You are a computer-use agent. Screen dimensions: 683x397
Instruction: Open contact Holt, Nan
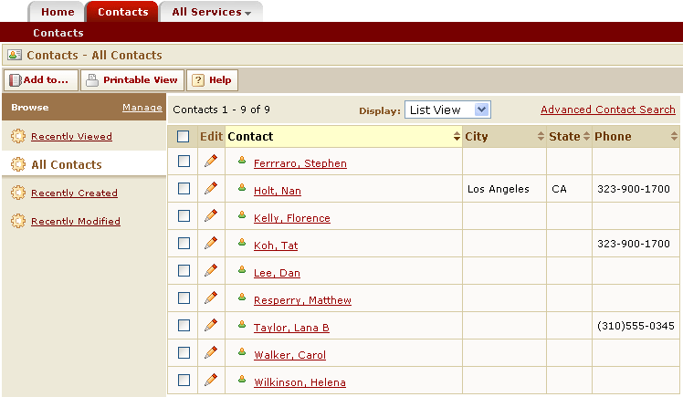[x=277, y=191]
